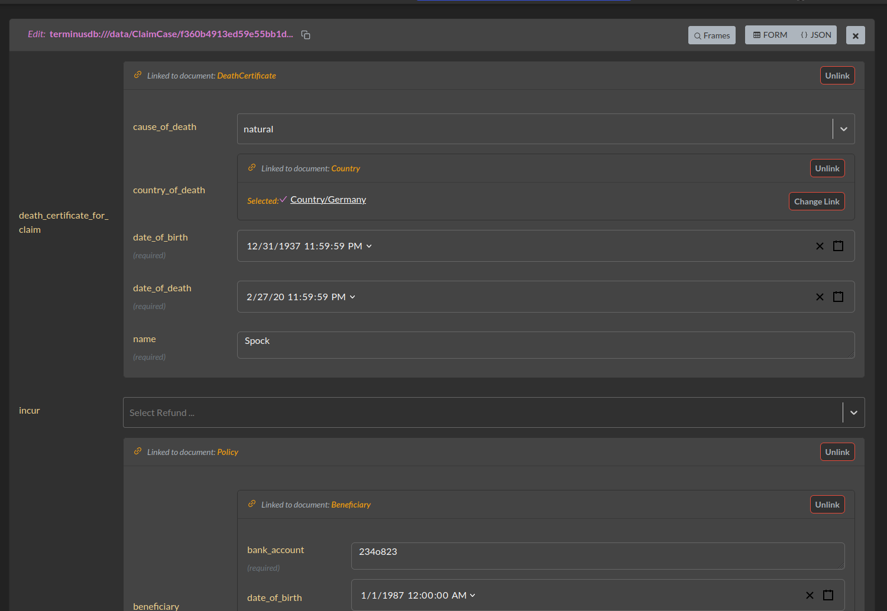Viewport: 887px width, 611px height.
Task: Click link icon beside DeathCertificate header
Action: pyautogui.click(x=138, y=75)
